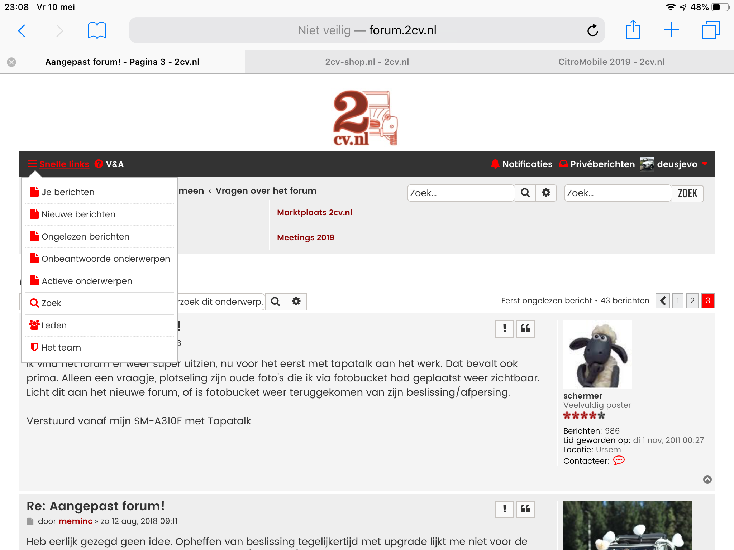This screenshot has height=550, width=734.
Task: Click the 2cv.nl site logo
Action: (366, 118)
